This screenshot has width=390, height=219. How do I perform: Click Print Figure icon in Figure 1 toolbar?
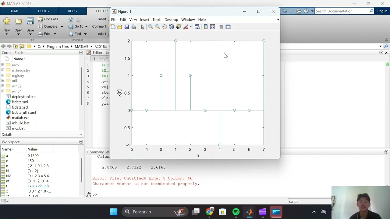click(133, 27)
